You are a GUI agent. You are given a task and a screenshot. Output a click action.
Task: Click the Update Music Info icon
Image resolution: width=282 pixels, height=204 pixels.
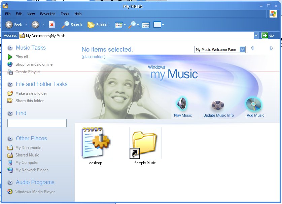[218, 105]
